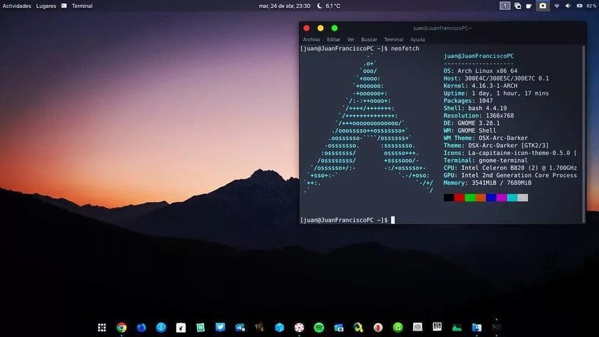
Task: Open the Actividades overview
Action: pyautogui.click(x=17, y=6)
